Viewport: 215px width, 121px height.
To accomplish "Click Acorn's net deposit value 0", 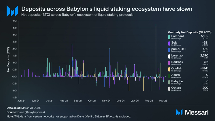I will (207, 75).
